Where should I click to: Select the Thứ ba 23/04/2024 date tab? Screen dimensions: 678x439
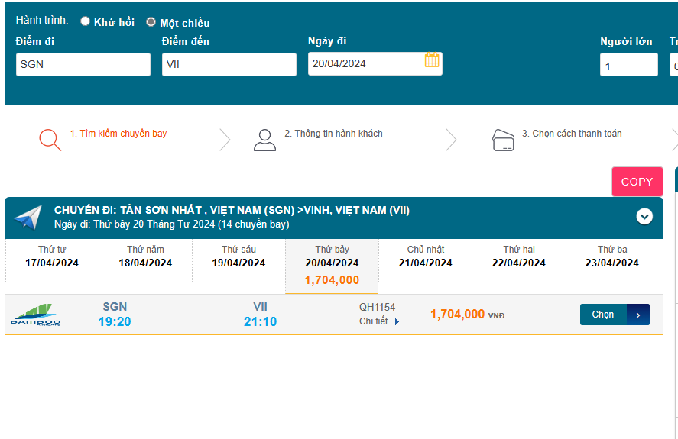(x=611, y=257)
